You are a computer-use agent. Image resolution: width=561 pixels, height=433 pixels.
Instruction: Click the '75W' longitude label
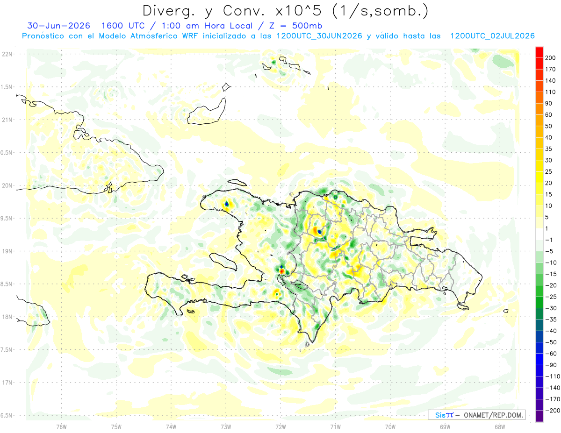116,426
